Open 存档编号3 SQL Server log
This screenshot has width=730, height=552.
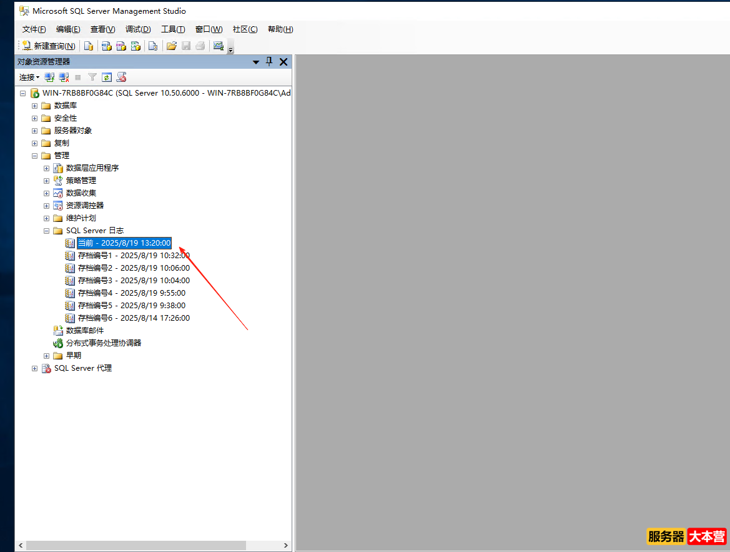click(133, 280)
